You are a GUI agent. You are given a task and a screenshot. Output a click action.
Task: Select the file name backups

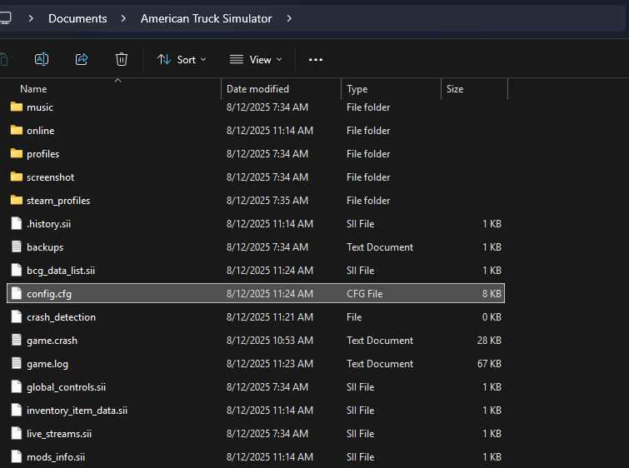point(45,247)
